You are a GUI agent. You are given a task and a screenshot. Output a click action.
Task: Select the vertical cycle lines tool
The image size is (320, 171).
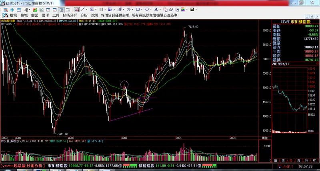(x=101, y=9)
